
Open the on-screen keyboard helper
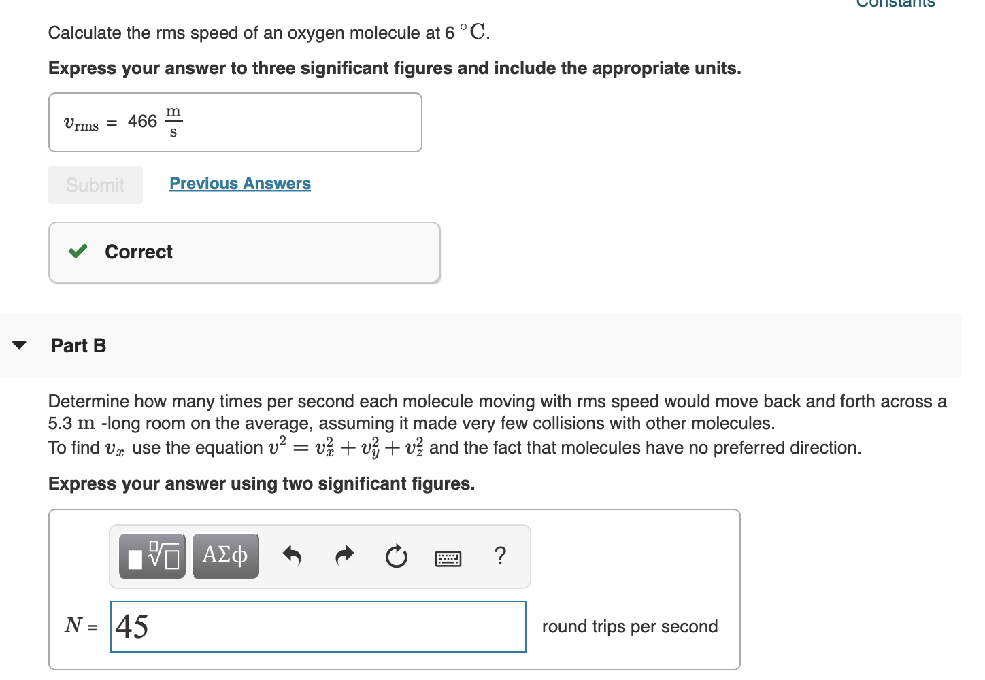pos(448,558)
